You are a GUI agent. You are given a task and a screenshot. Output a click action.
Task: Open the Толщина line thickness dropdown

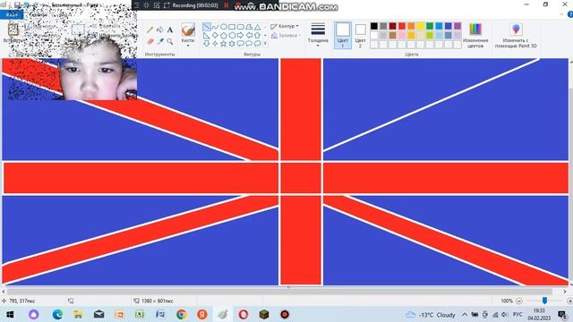click(x=318, y=35)
